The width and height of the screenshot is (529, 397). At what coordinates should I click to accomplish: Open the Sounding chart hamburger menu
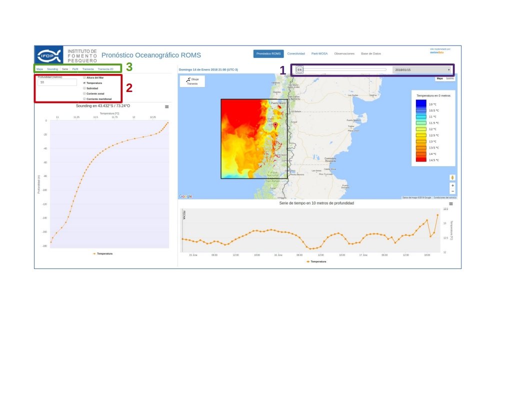(x=167, y=106)
